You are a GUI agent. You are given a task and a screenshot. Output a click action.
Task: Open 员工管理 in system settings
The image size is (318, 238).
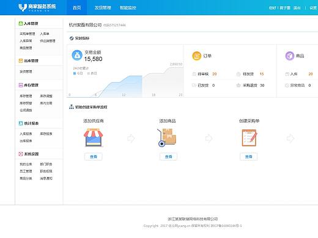(x=26, y=171)
